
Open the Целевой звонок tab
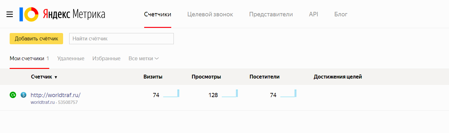tap(210, 14)
